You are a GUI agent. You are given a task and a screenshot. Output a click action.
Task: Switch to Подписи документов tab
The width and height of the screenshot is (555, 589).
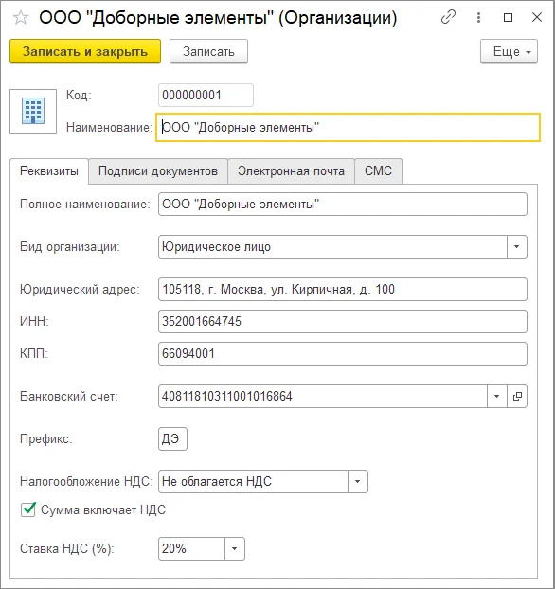point(158,171)
